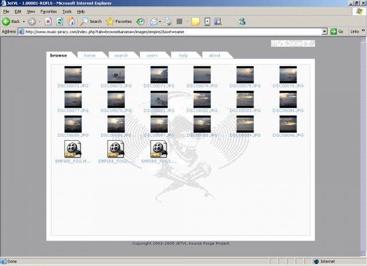Open the Mail envelope icon
Image resolution: width=367 pixels, height=266 pixels.
coord(154,22)
